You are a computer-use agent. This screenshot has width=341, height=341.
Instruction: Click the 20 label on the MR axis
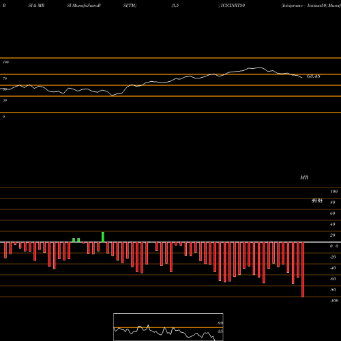pos(333,235)
